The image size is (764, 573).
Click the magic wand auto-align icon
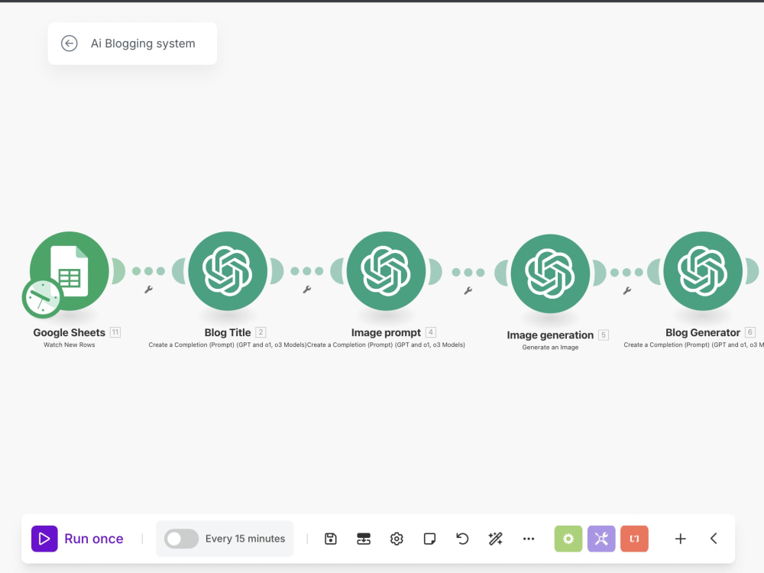[495, 539]
